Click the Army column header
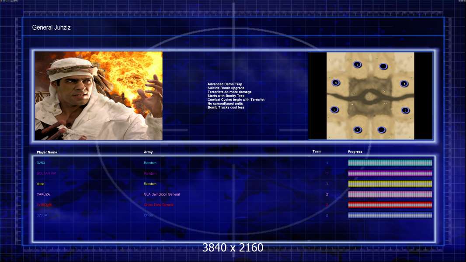Image resolution: width=466 pixels, height=262 pixels. pos(148,152)
